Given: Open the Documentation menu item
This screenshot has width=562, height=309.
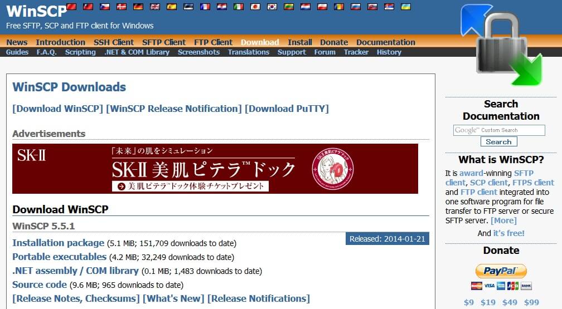Looking at the screenshot, I should (x=386, y=42).
